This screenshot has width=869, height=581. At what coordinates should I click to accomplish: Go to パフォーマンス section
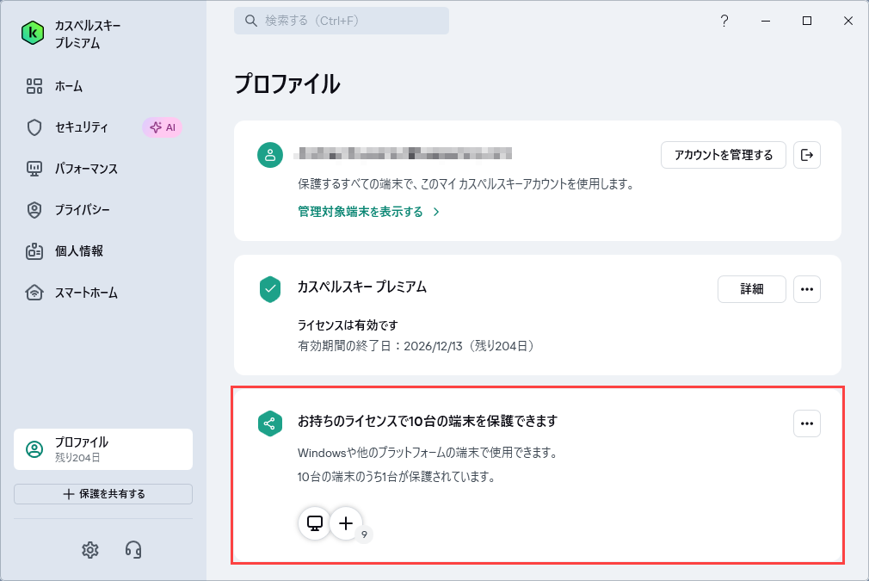coord(86,169)
